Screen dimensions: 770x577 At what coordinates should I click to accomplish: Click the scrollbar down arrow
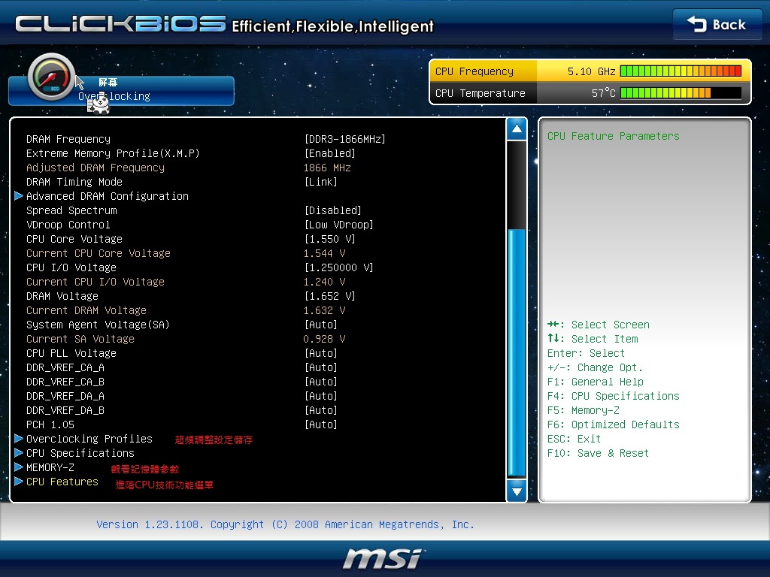(517, 491)
